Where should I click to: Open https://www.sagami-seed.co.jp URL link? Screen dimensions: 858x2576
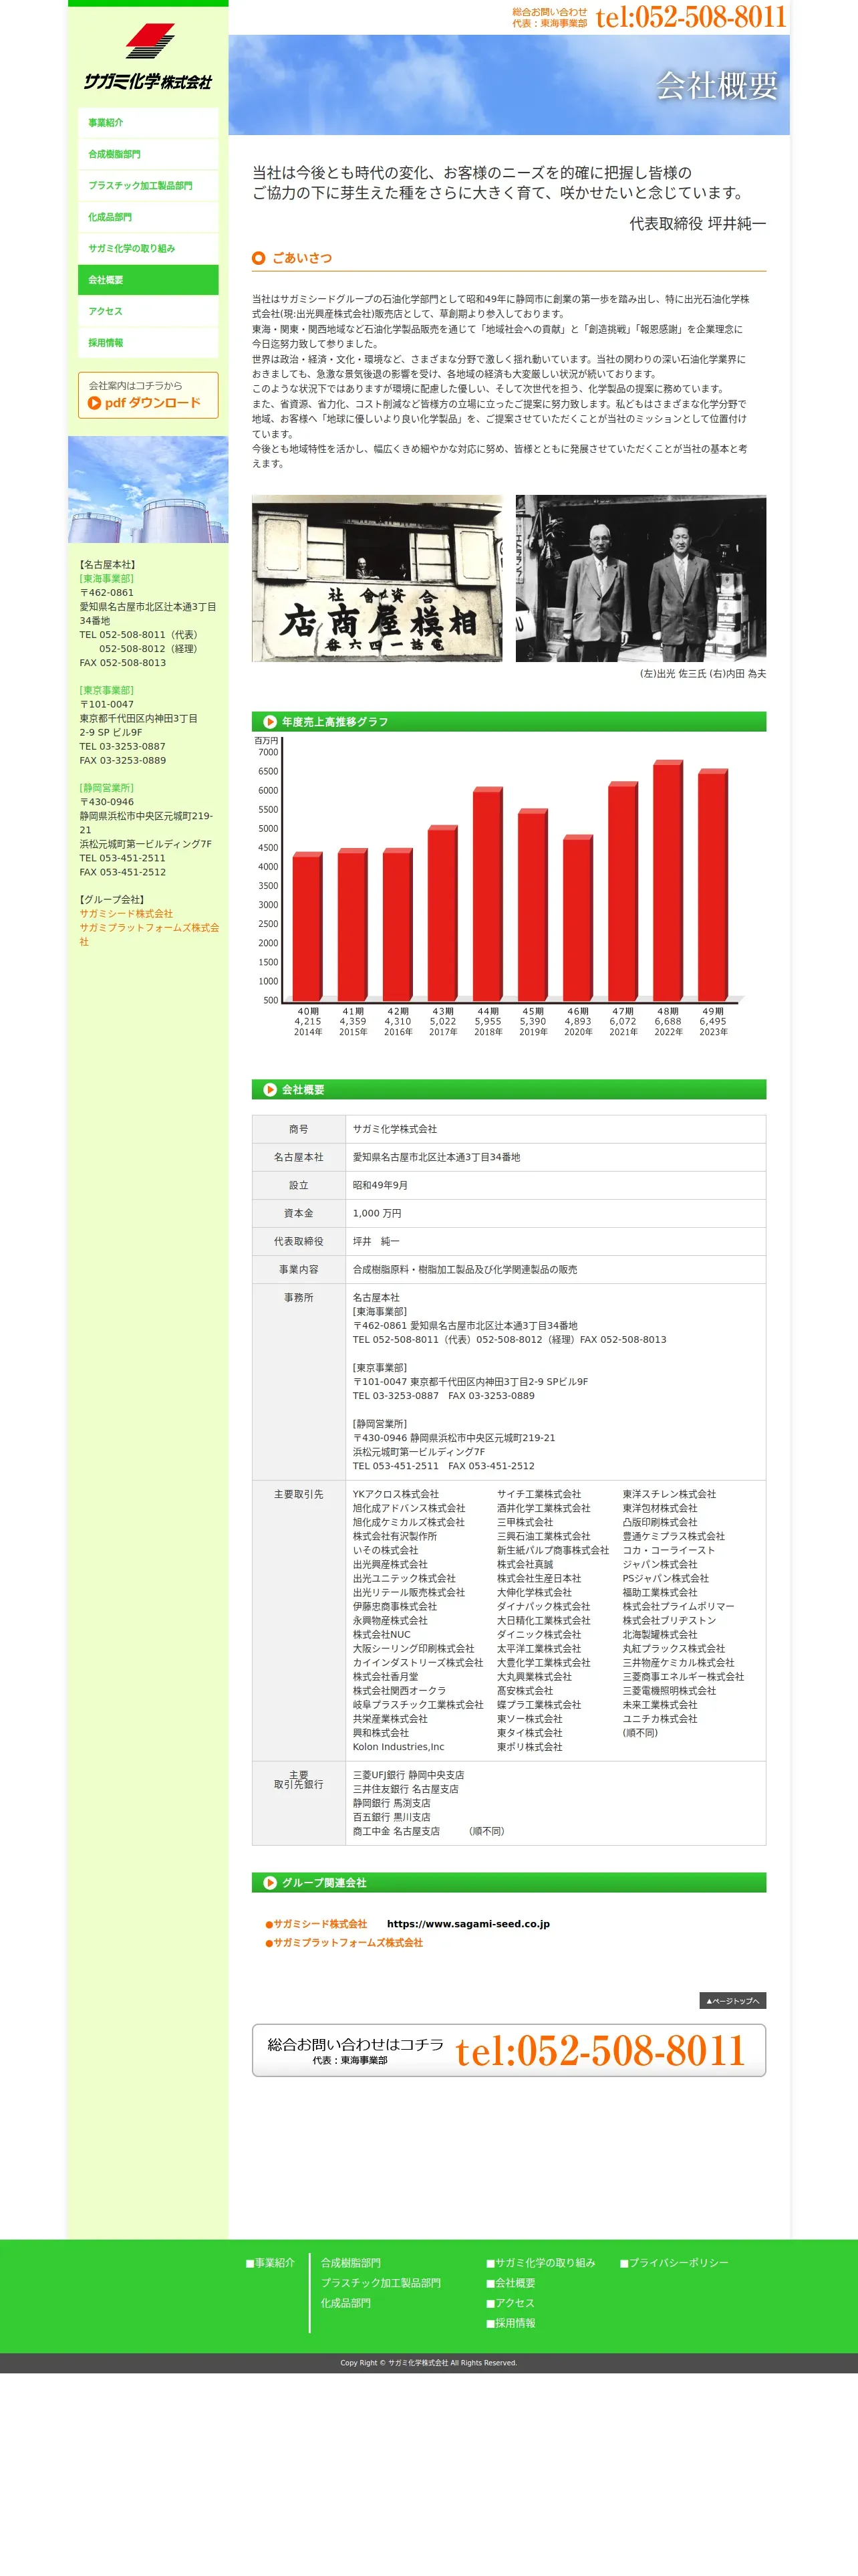pyautogui.click(x=468, y=1924)
